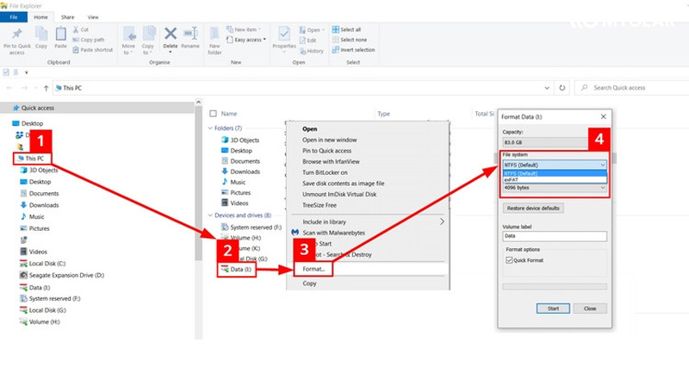Refresh the address bar location
Image resolution: width=689 pixels, height=374 pixels.
click(x=562, y=88)
